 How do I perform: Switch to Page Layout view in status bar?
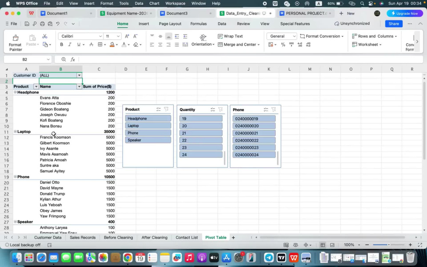coord(332,245)
